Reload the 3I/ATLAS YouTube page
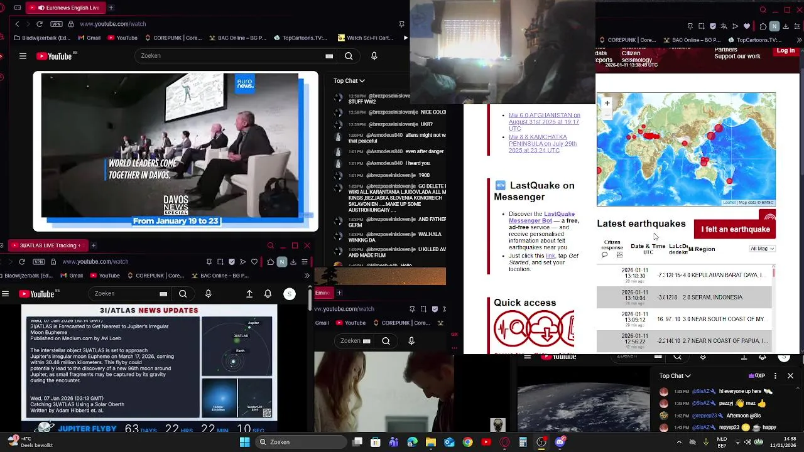The image size is (804, 452). 22,261
